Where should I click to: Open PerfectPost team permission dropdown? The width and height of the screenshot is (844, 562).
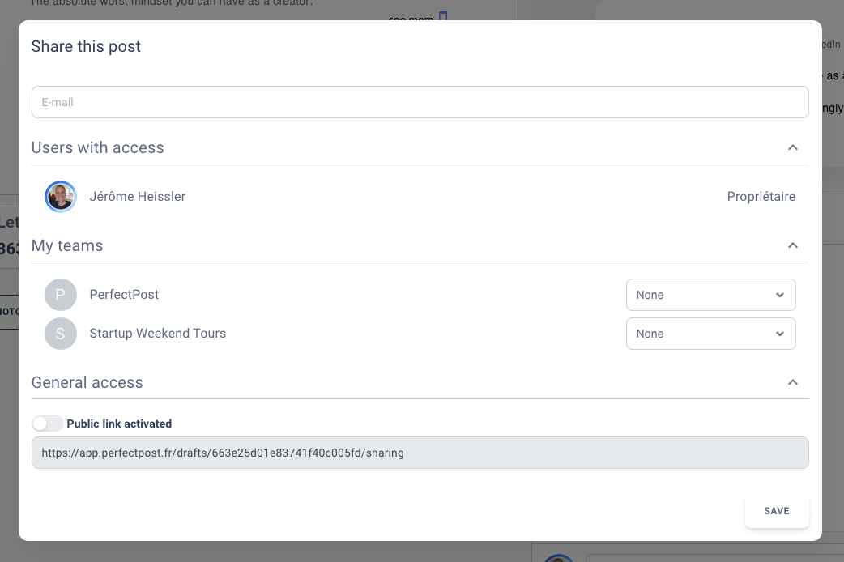coord(710,295)
